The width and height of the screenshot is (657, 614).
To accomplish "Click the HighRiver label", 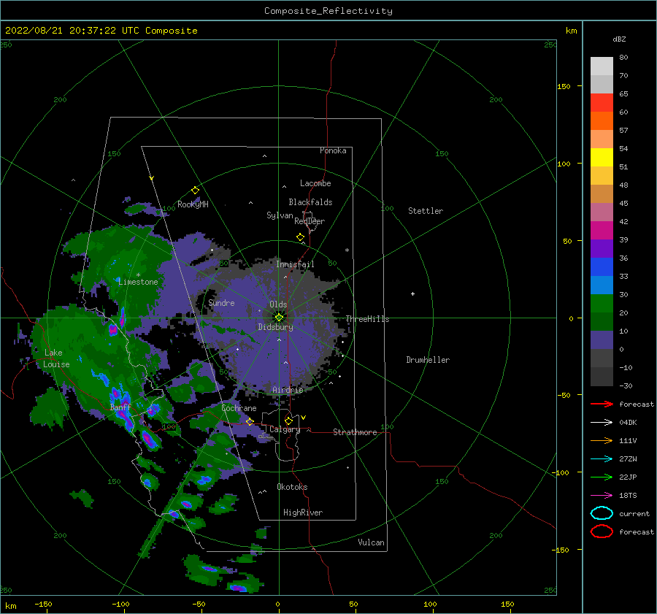I will point(303,513).
